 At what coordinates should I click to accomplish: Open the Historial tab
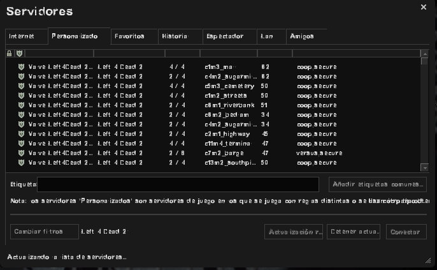click(x=180, y=36)
